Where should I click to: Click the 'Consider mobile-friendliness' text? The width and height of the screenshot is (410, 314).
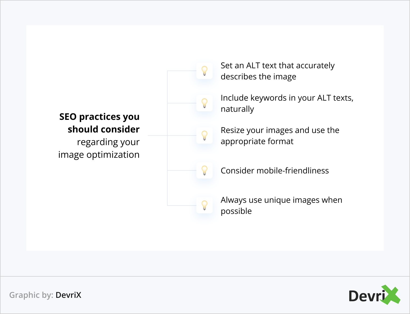click(x=275, y=171)
